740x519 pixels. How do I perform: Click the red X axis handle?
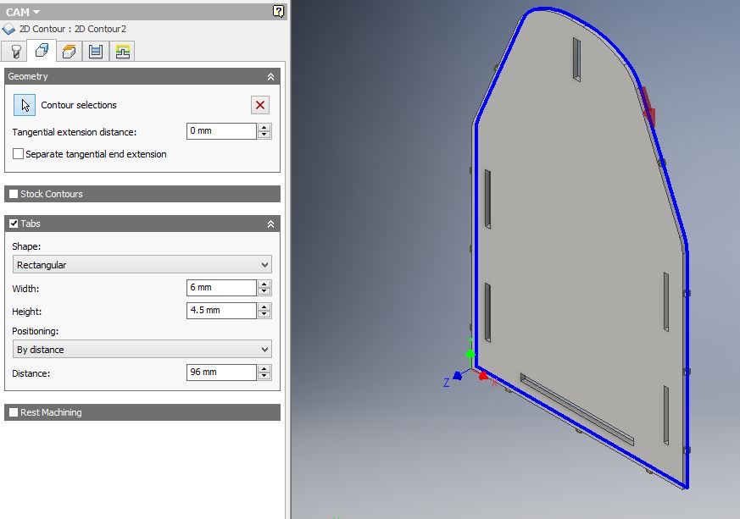(483, 376)
